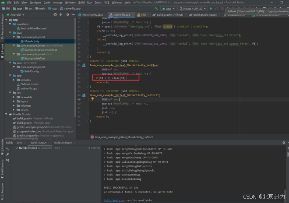Image resolution: width=289 pixels, height=203 pixels.
Task: Expand the mipmap folder
Action: [14, 106]
